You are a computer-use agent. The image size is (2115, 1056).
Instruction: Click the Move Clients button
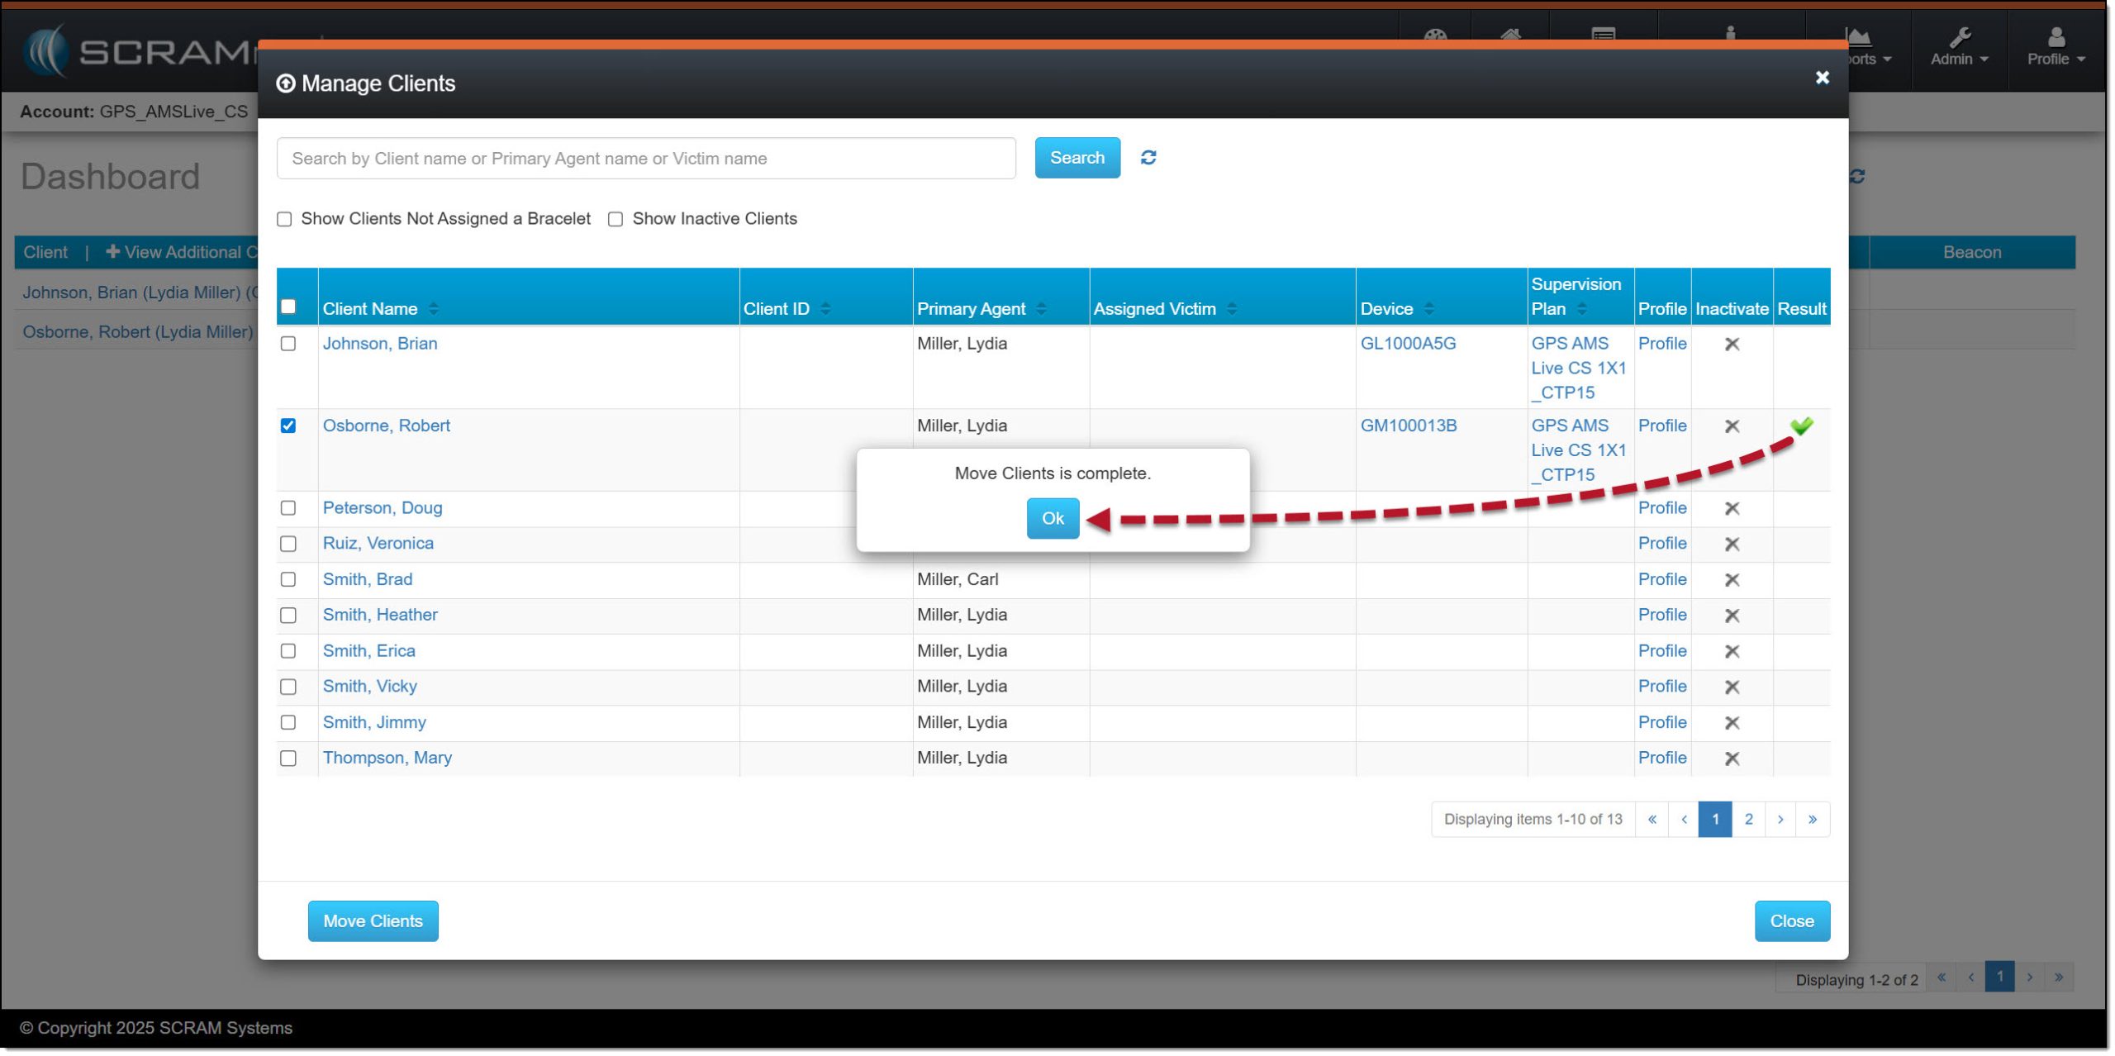tap(373, 921)
